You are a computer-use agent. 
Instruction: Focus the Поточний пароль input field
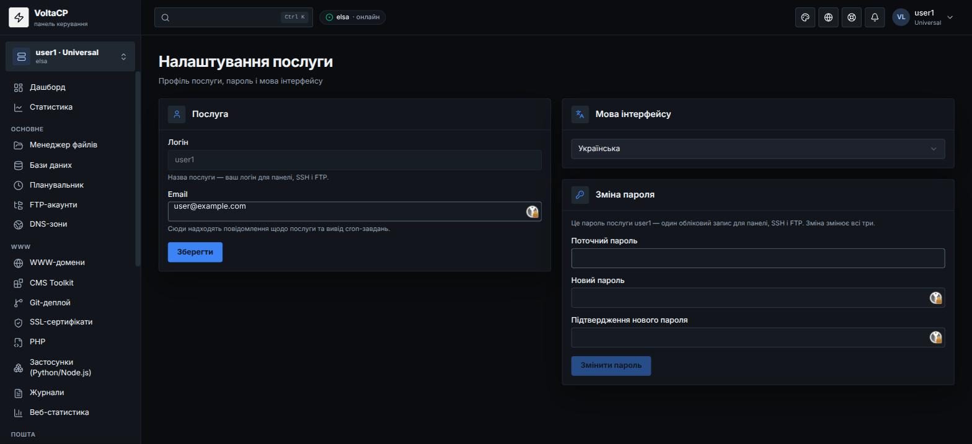(x=758, y=258)
